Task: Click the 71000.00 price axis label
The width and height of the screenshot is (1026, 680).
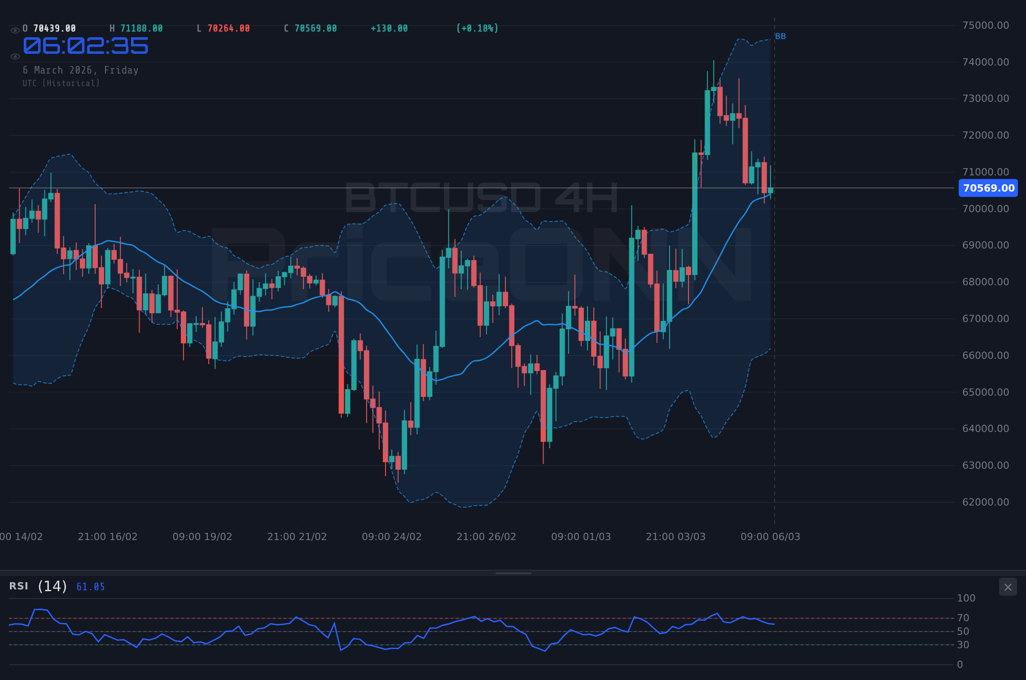Action: (x=986, y=172)
